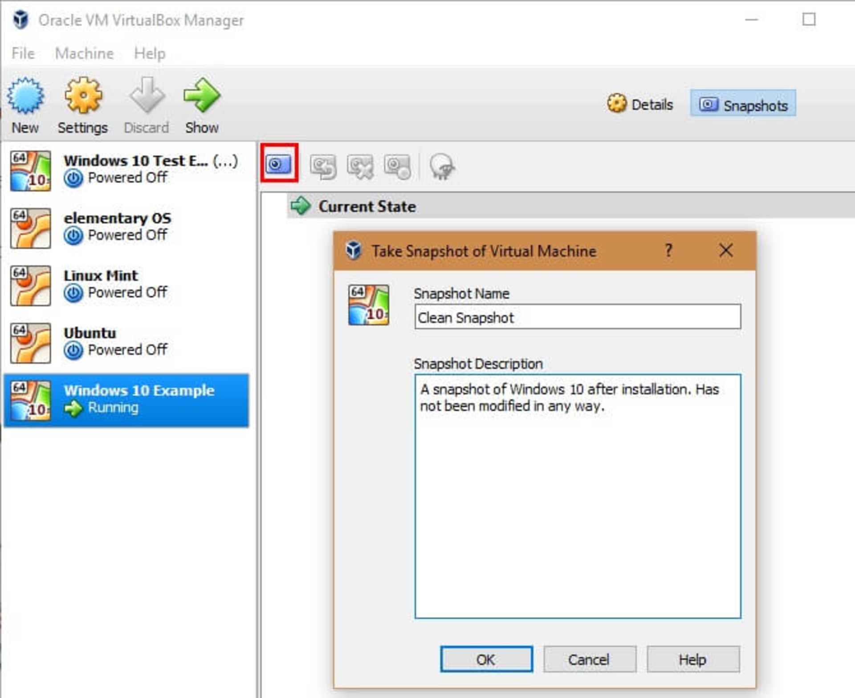Click the Show Snapshot Details icon
The image size is (855, 698).
coord(397,166)
